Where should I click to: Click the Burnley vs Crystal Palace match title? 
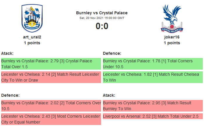[x=102, y=13]
